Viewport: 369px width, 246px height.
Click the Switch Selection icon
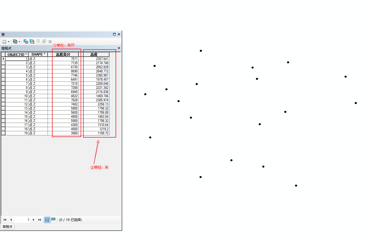pyautogui.click(x=32, y=42)
